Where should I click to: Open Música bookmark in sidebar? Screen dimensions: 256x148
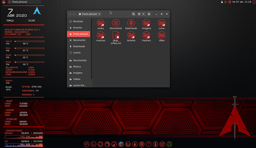tap(79, 67)
